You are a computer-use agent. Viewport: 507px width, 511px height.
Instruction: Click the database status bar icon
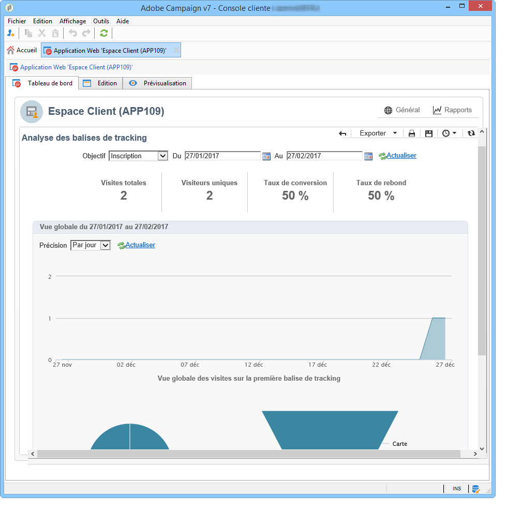tap(476, 489)
